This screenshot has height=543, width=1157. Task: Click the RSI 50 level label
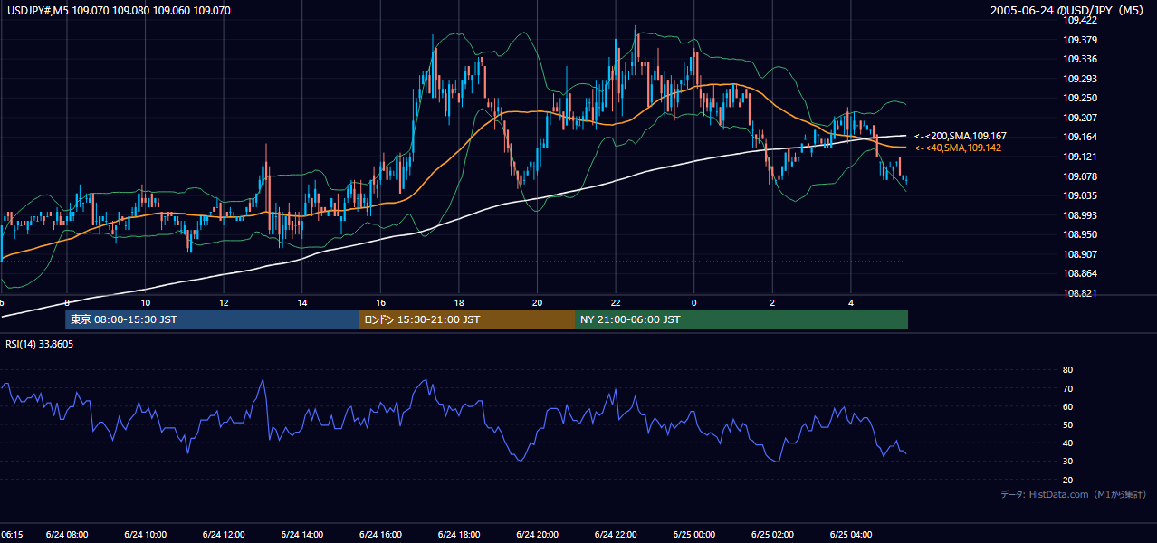point(1068,424)
